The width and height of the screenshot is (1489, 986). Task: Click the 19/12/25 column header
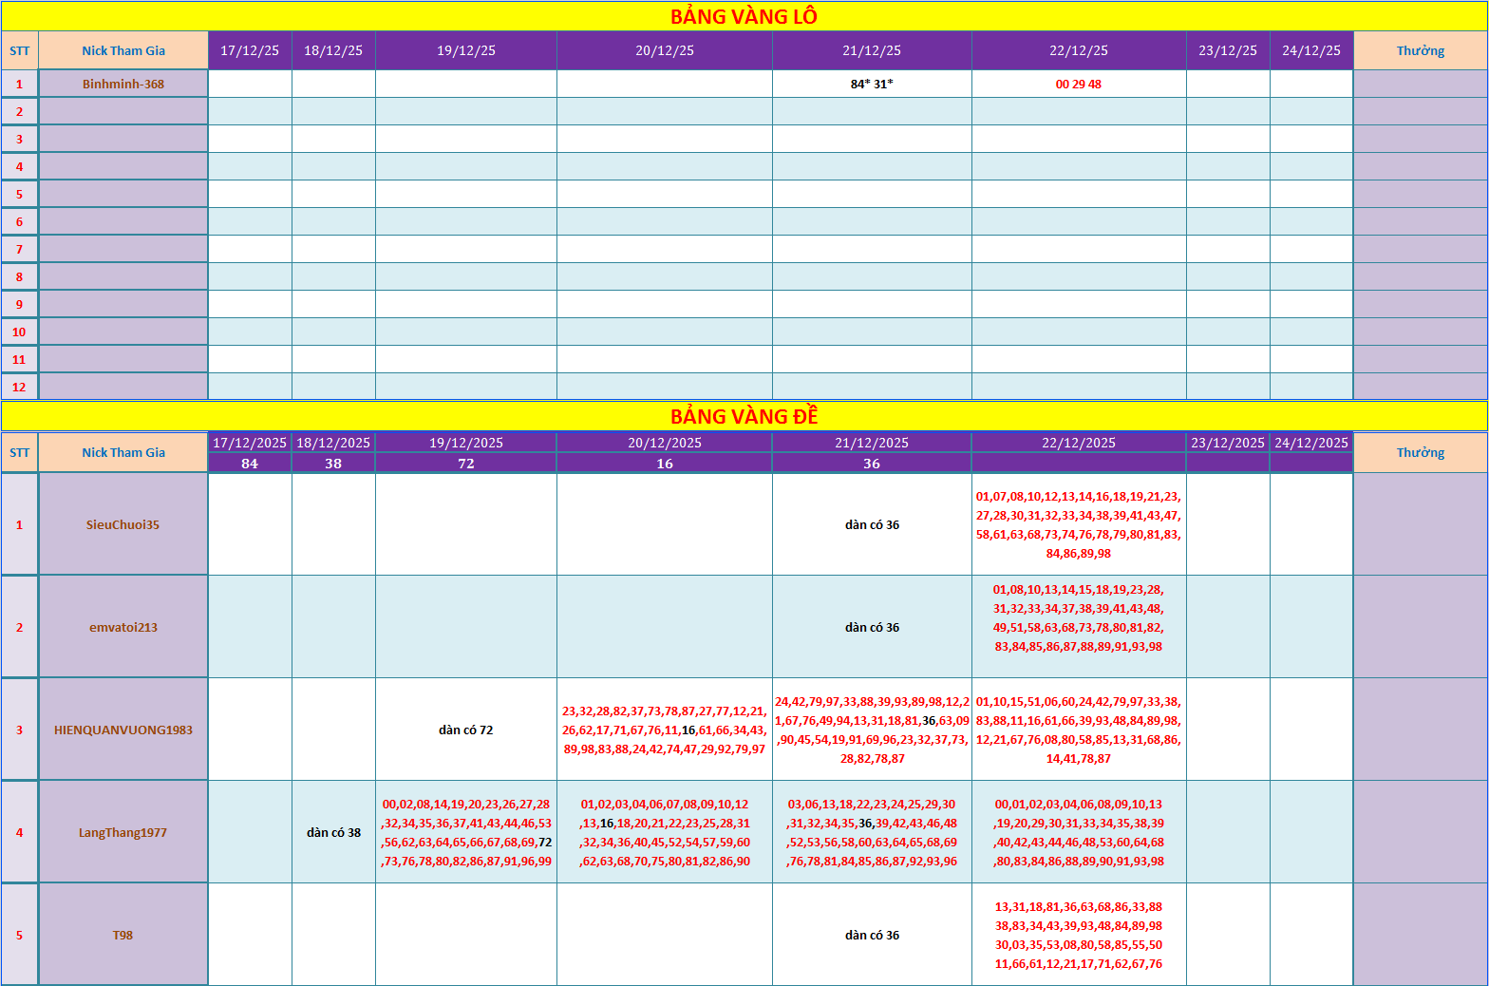click(x=465, y=50)
